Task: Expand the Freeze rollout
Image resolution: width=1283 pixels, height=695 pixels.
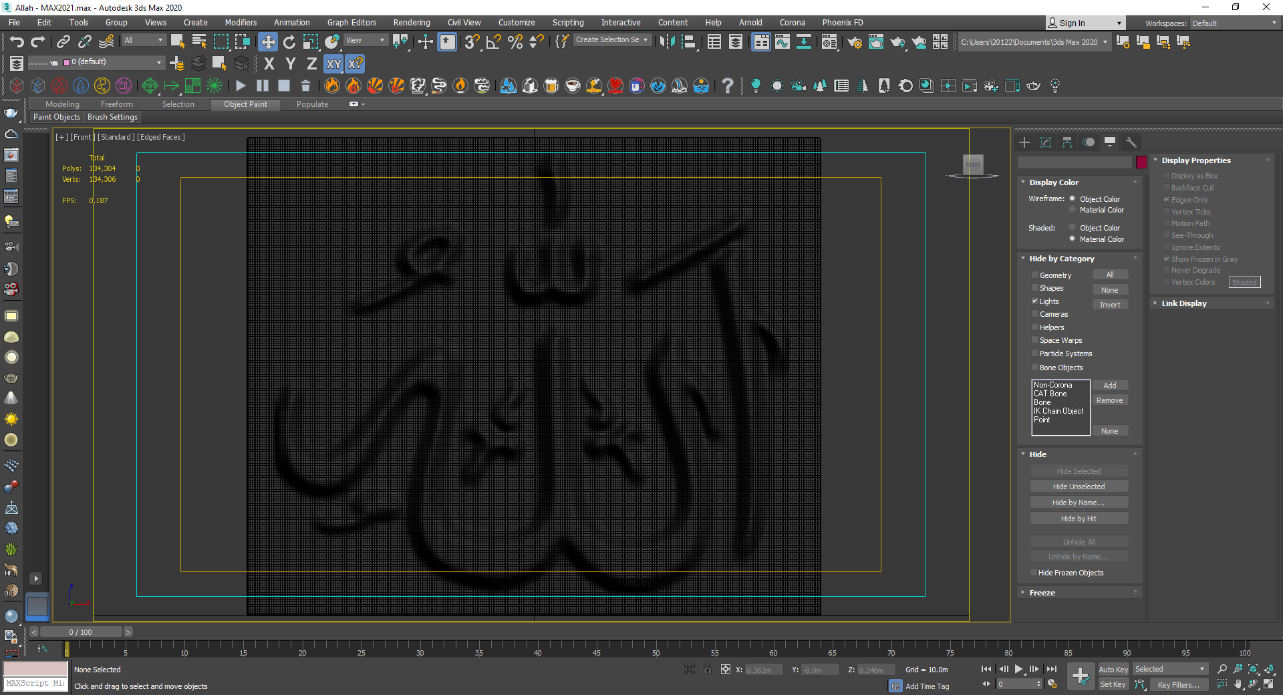Action: pyautogui.click(x=1042, y=593)
